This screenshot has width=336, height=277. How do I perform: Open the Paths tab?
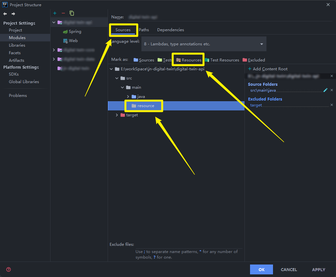click(x=144, y=30)
